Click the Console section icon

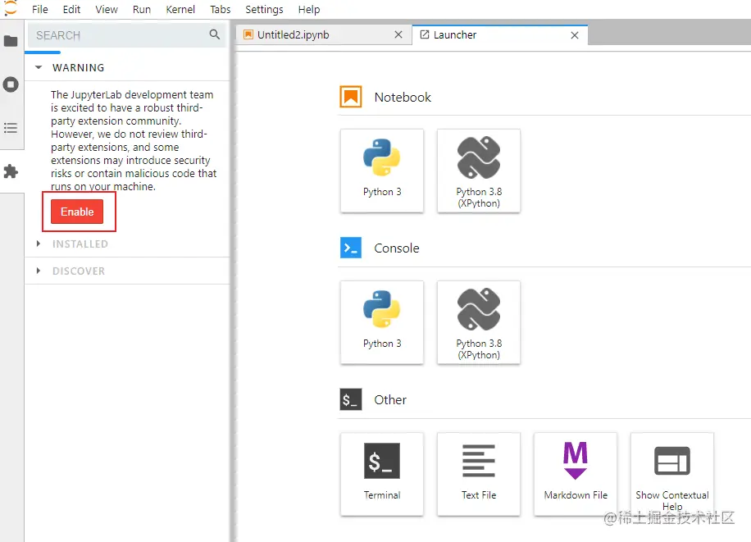tap(351, 248)
